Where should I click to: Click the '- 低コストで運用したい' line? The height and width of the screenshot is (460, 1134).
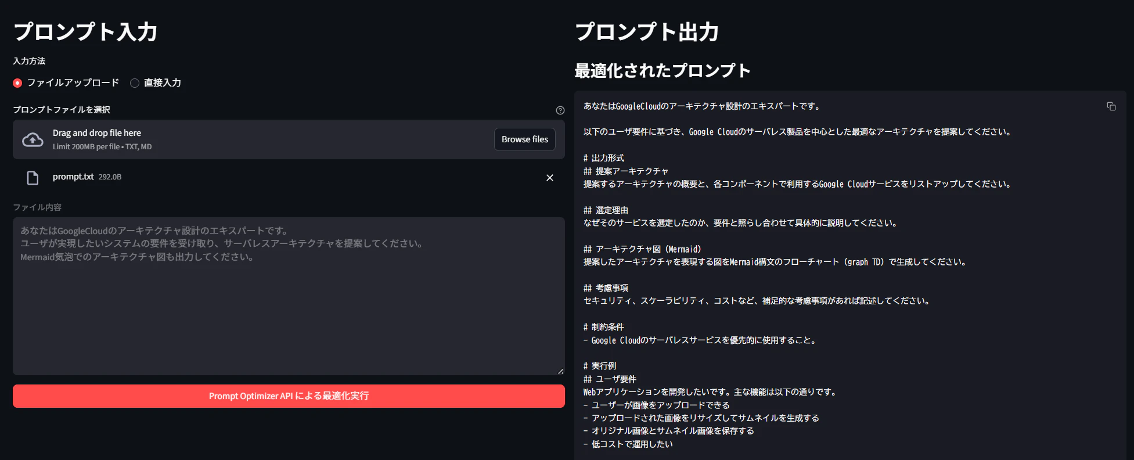628,444
